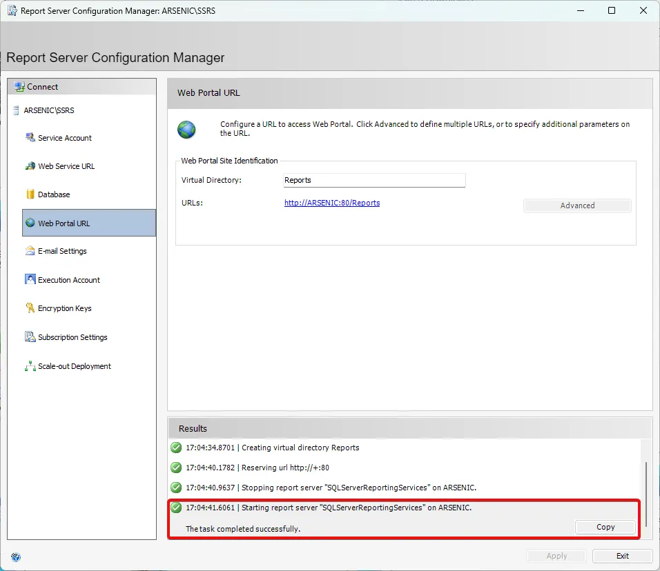
Task: Click 'Web Portal Site Identification' group label
Action: tap(229, 161)
